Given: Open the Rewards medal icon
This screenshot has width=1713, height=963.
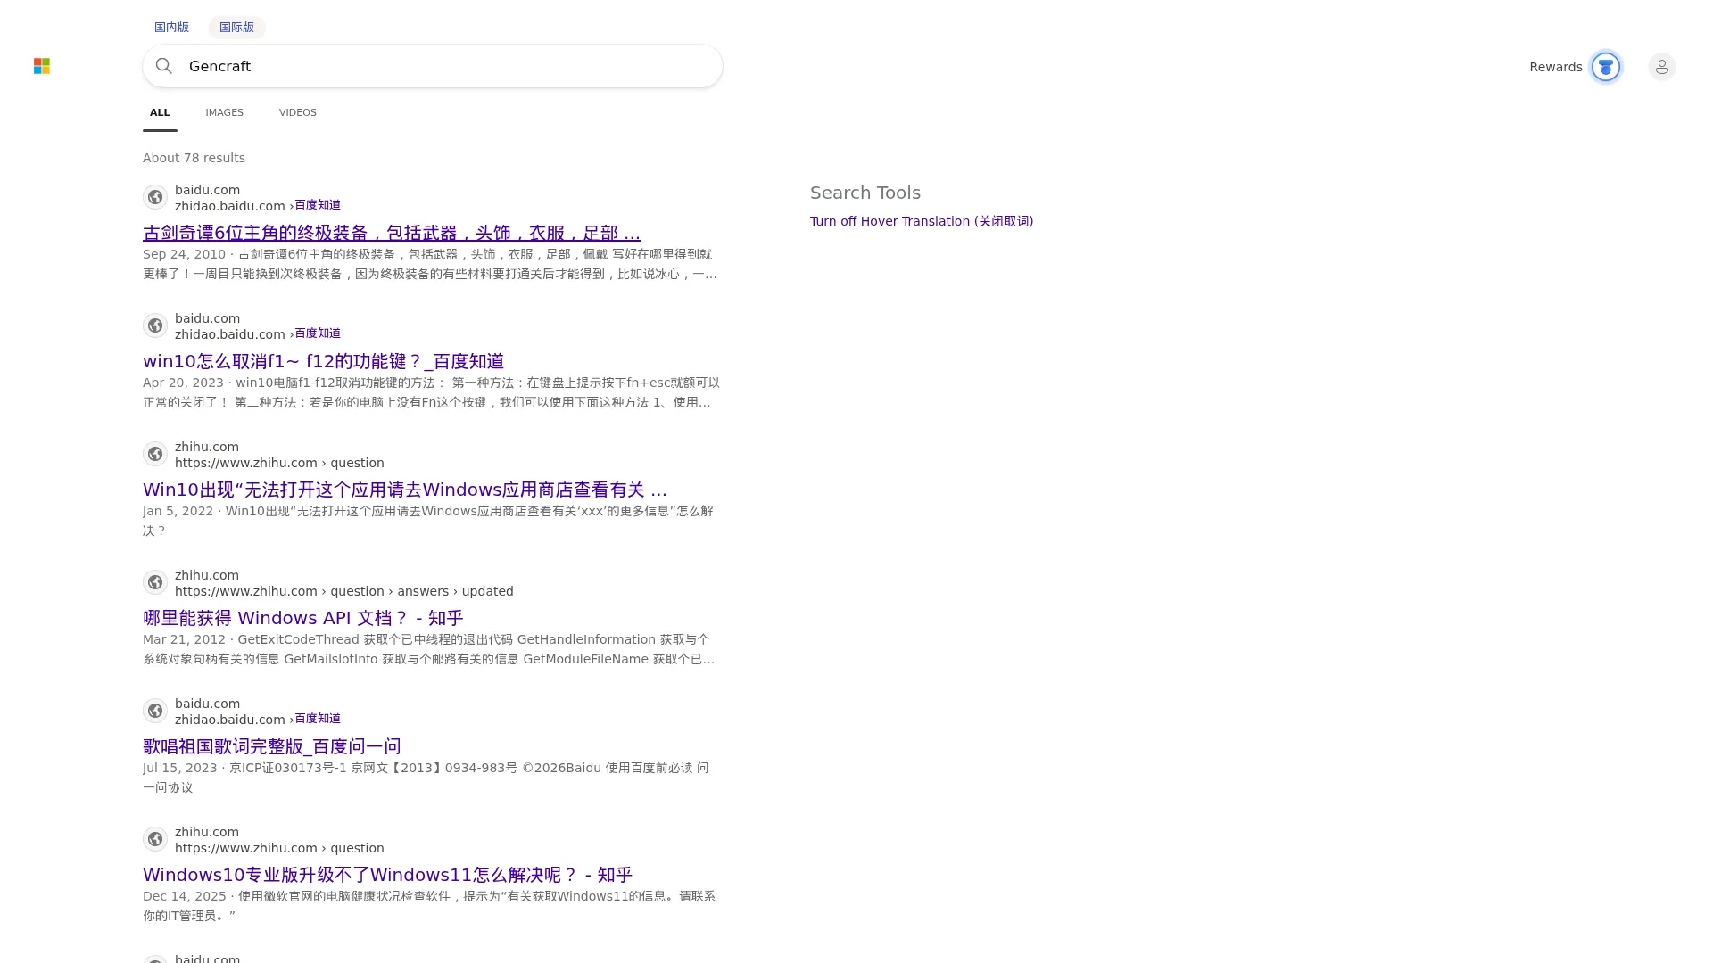Looking at the screenshot, I should [1606, 67].
